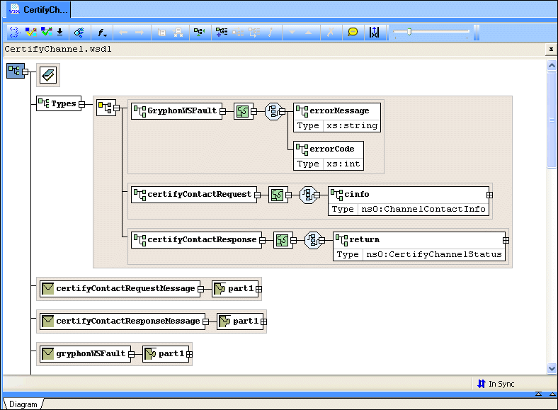Collapse the certifyContactRequestMessage node
This screenshot has height=410, width=558.
pos(200,289)
